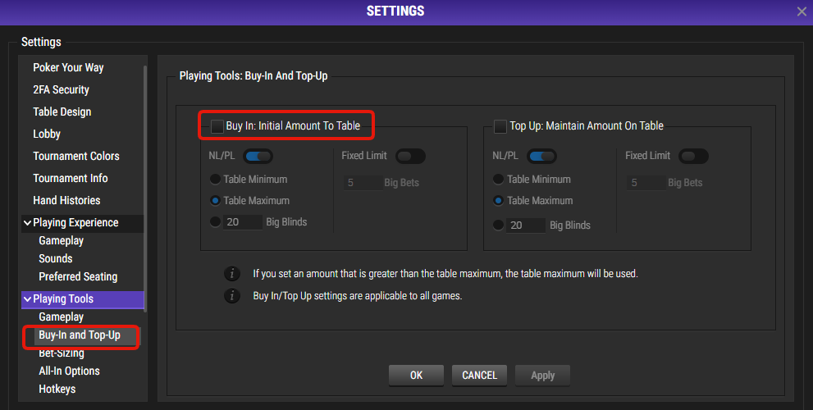Select Gameplay under Playing Experience
The width and height of the screenshot is (813, 410).
[62, 240]
